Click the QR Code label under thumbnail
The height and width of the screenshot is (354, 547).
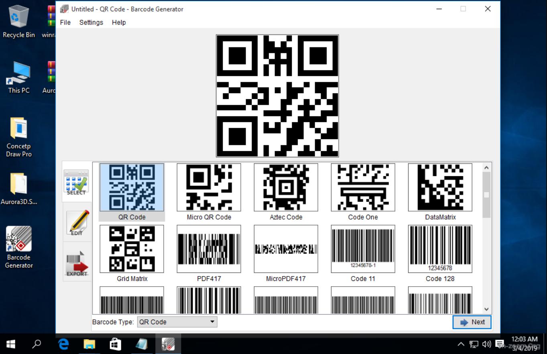click(x=132, y=217)
